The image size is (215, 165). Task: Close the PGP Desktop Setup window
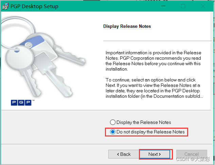pyautogui.click(x=203, y=6)
